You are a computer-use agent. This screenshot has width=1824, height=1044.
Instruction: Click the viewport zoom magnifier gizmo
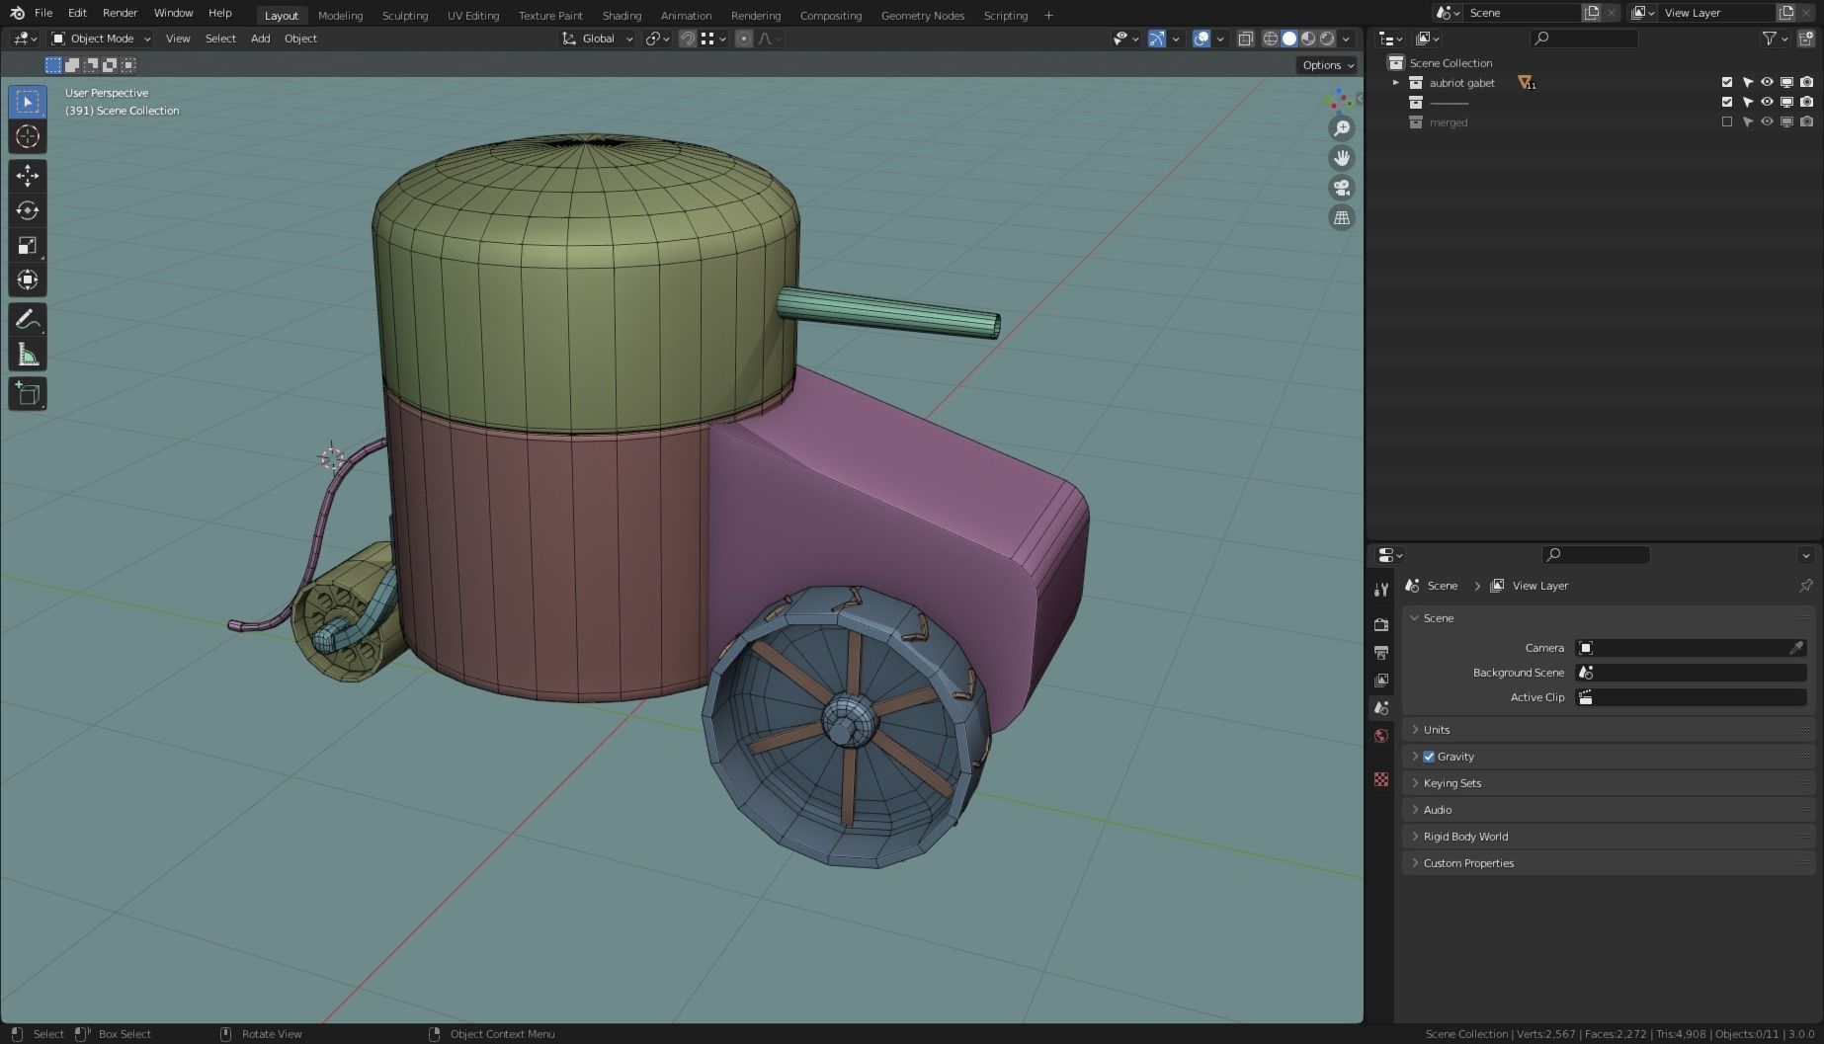pyautogui.click(x=1342, y=128)
